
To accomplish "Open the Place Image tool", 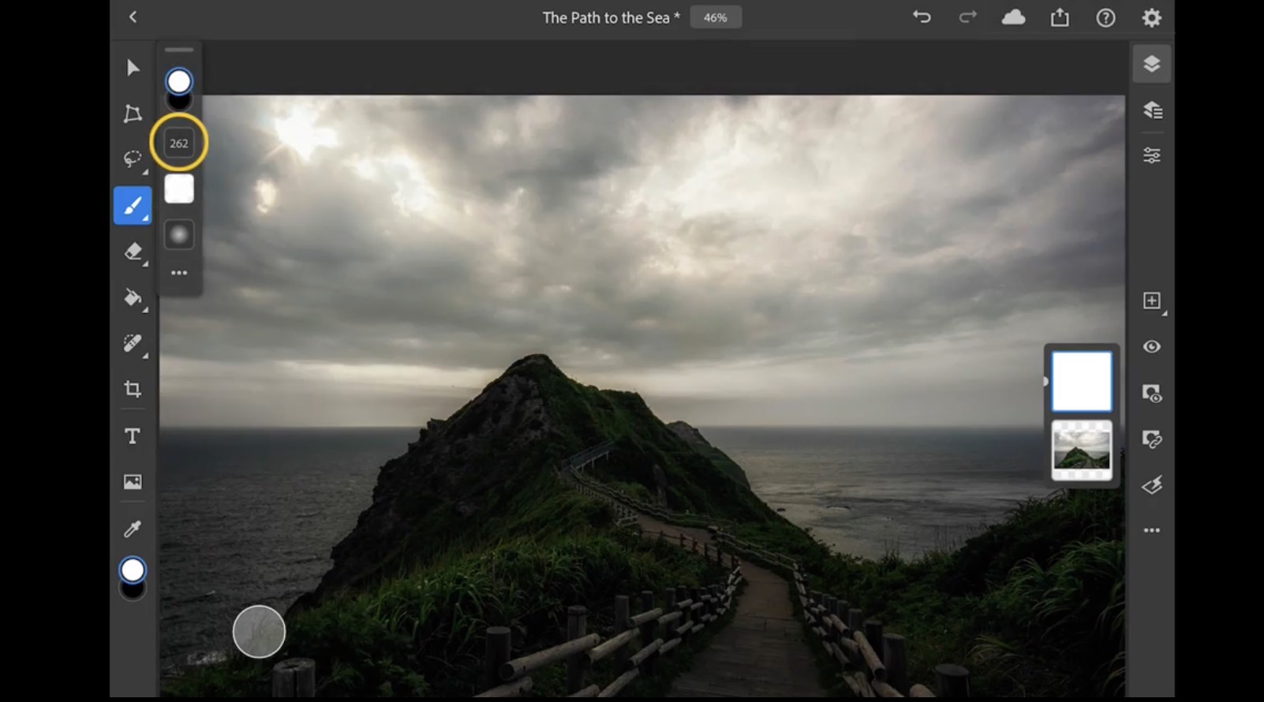I will click(x=133, y=482).
